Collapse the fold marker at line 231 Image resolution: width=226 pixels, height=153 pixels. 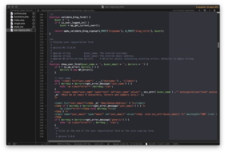(x=46, y=84)
